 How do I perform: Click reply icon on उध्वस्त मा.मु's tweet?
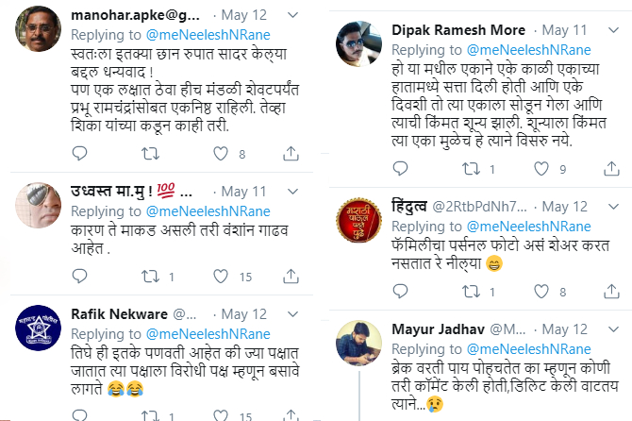pyautogui.click(x=79, y=277)
